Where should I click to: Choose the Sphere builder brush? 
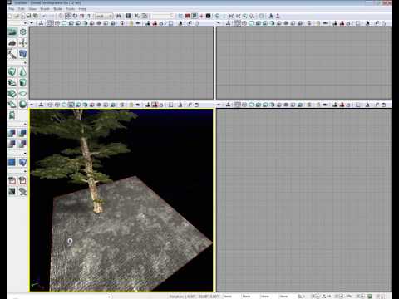coord(23,105)
